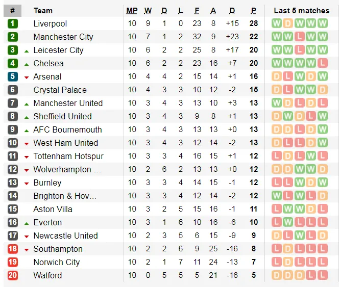Click Liverpool's position 1 badge
Image resolution: width=339 pixels, height=287 pixels.
(13, 23)
